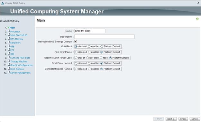The height and width of the screenshot is (122, 201).
Task: Open Server Management step
Action: tap(20, 73)
